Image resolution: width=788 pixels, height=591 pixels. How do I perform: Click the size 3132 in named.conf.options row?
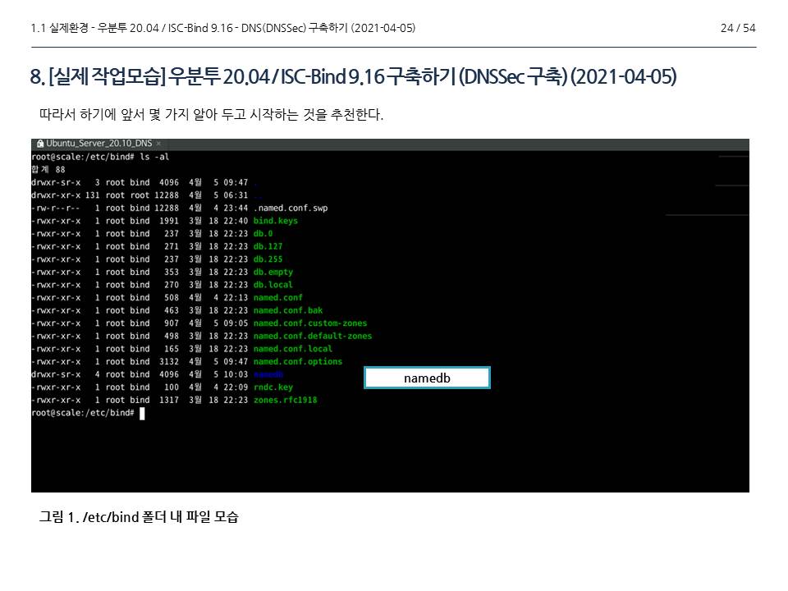point(169,362)
